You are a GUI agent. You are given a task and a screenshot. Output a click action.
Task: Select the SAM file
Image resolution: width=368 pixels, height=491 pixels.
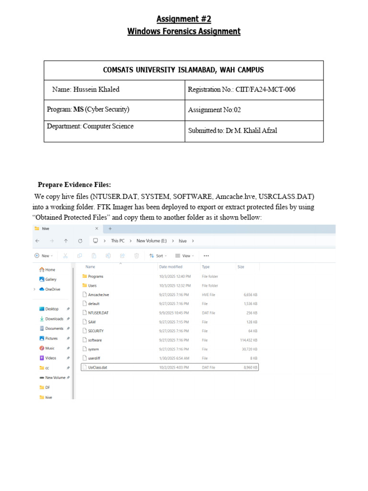tap(170, 322)
